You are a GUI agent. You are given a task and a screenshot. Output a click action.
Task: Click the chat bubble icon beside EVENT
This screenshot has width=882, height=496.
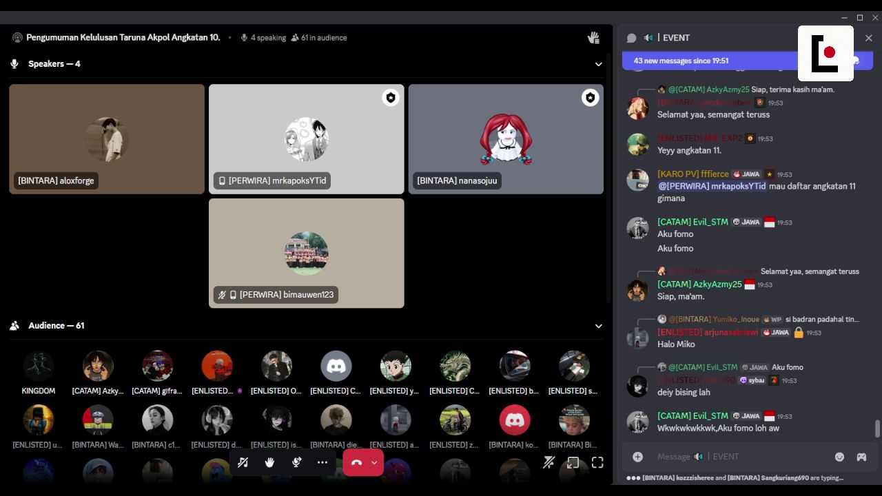point(631,38)
